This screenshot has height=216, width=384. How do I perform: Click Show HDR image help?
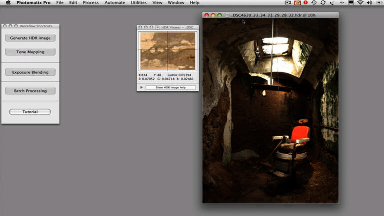[170, 87]
